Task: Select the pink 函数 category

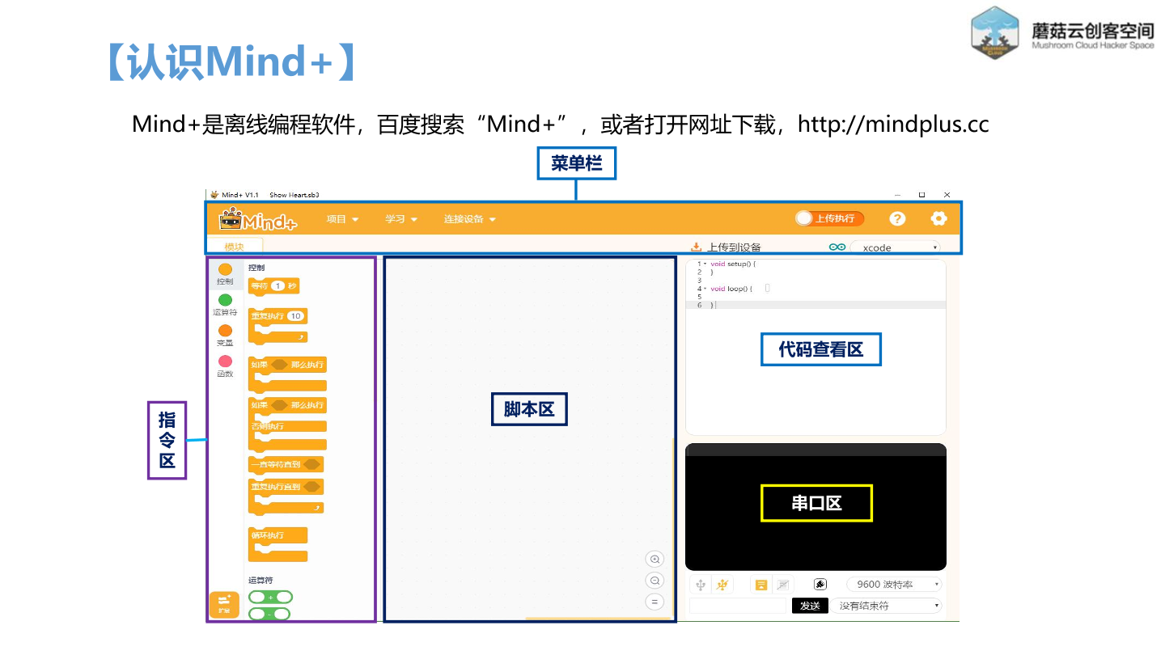Action: (225, 361)
